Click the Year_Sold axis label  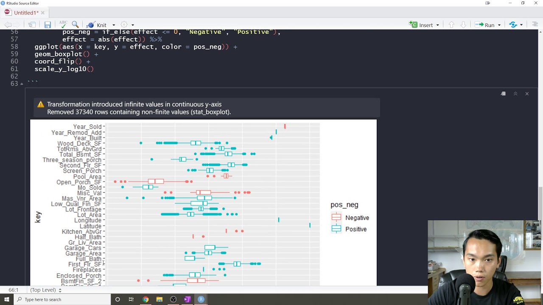(87, 127)
